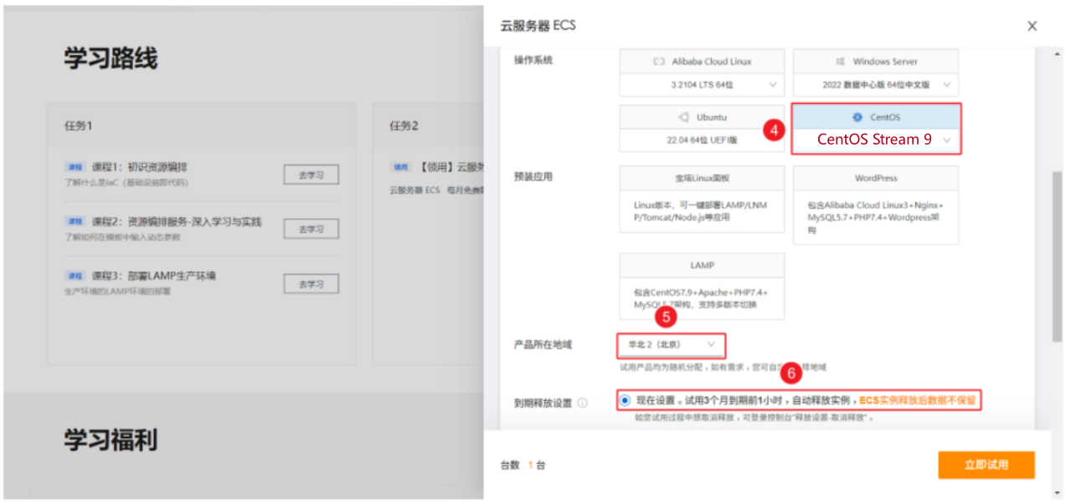Open the 2022 数据中心版 64位中文版 dropdown
1076x504 pixels.
[x=875, y=84]
